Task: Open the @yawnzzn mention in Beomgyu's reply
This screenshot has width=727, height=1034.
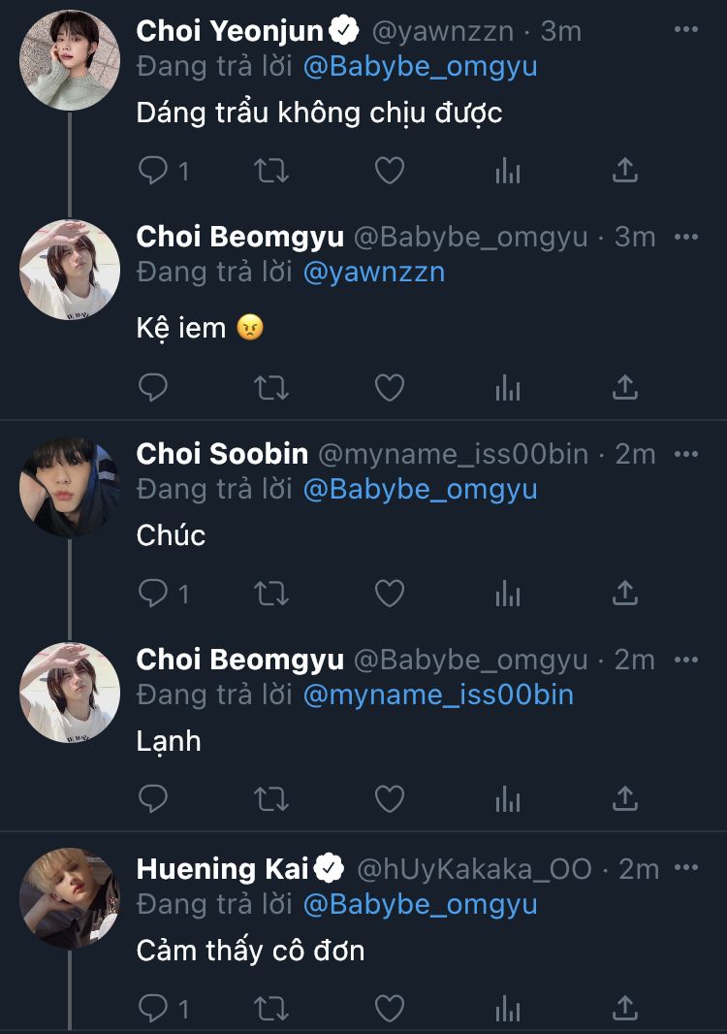Action: 373,272
